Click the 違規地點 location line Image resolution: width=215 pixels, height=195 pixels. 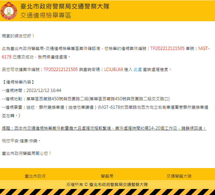coord(86,99)
